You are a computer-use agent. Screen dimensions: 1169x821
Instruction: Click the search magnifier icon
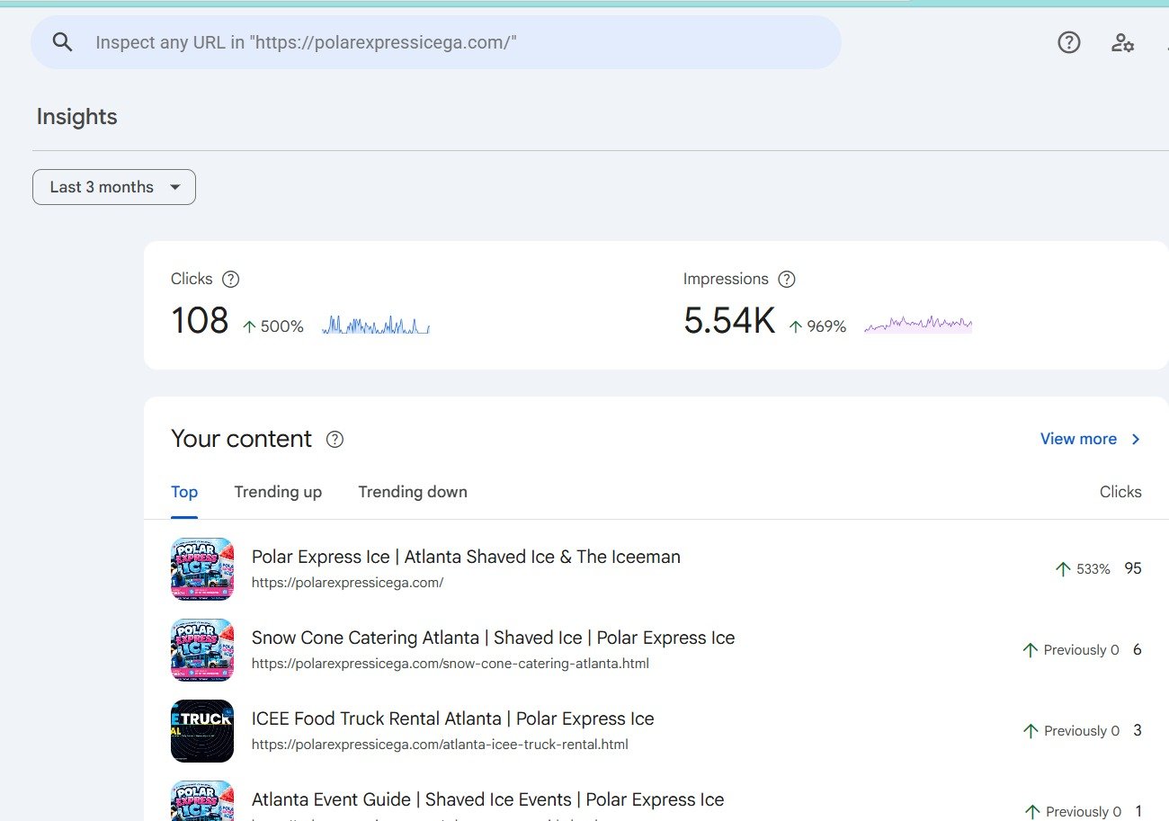[62, 42]
